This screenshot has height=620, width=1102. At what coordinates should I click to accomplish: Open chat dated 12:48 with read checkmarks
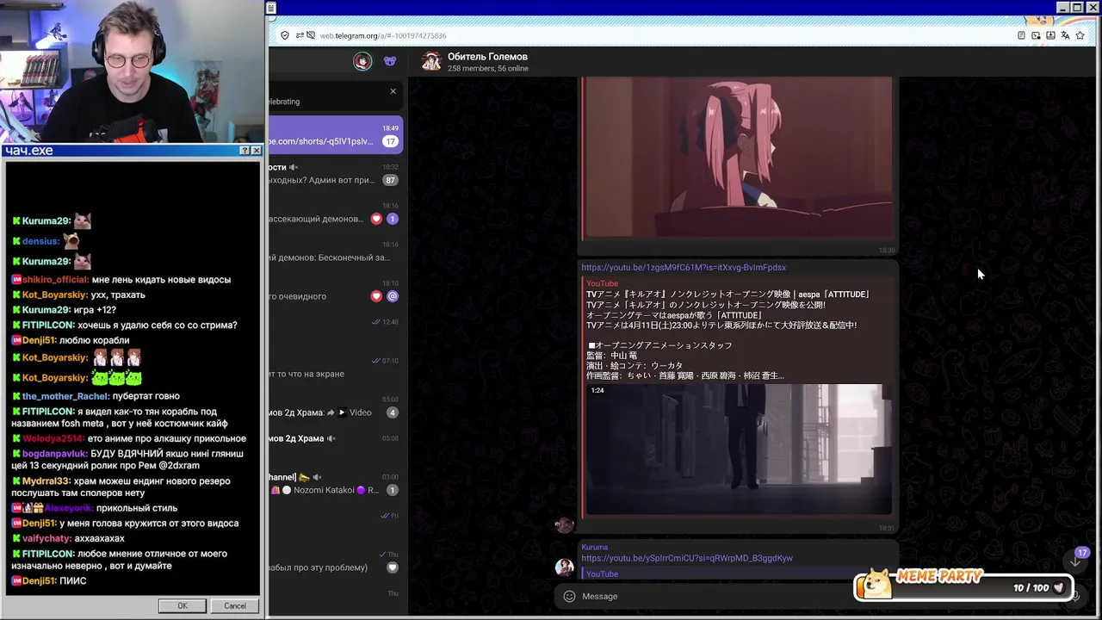click(x=336, y=329)
